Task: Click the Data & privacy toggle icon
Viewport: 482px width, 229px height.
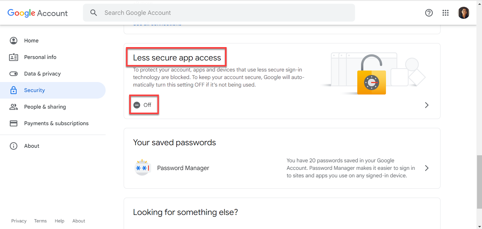Action: tap(14, 74)
